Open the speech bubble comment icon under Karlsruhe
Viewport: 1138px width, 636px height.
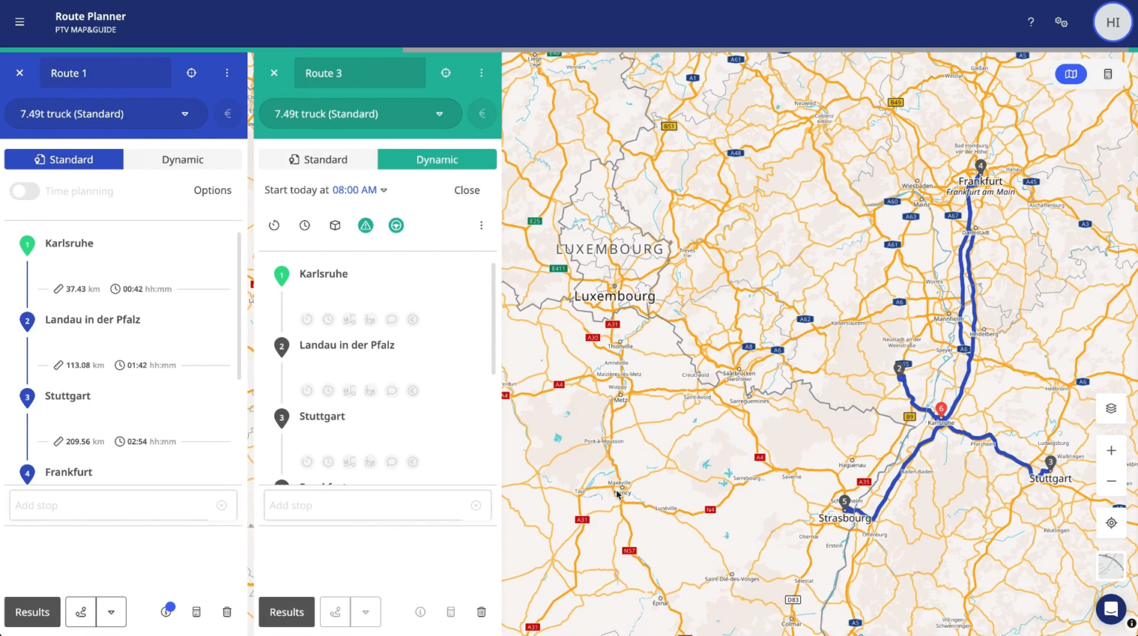pyautogui.click(x=391, y=319)
